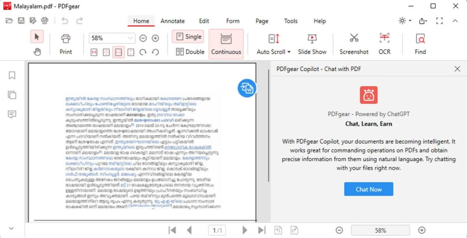Open the share menu icon

coord(423,21)
